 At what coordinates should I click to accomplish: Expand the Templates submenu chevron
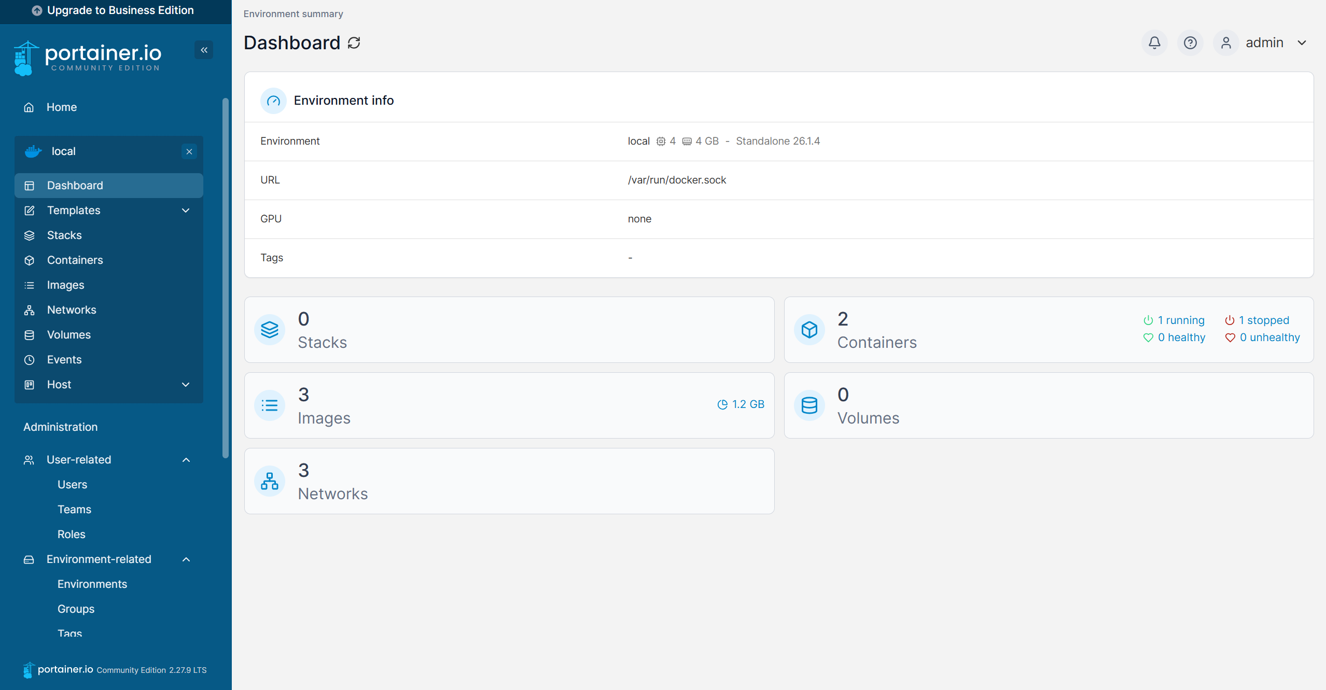[186, 210]
